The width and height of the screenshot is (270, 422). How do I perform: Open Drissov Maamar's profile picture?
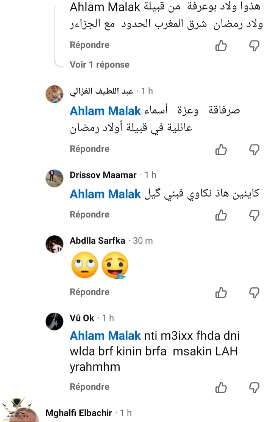tap(54, 178)
